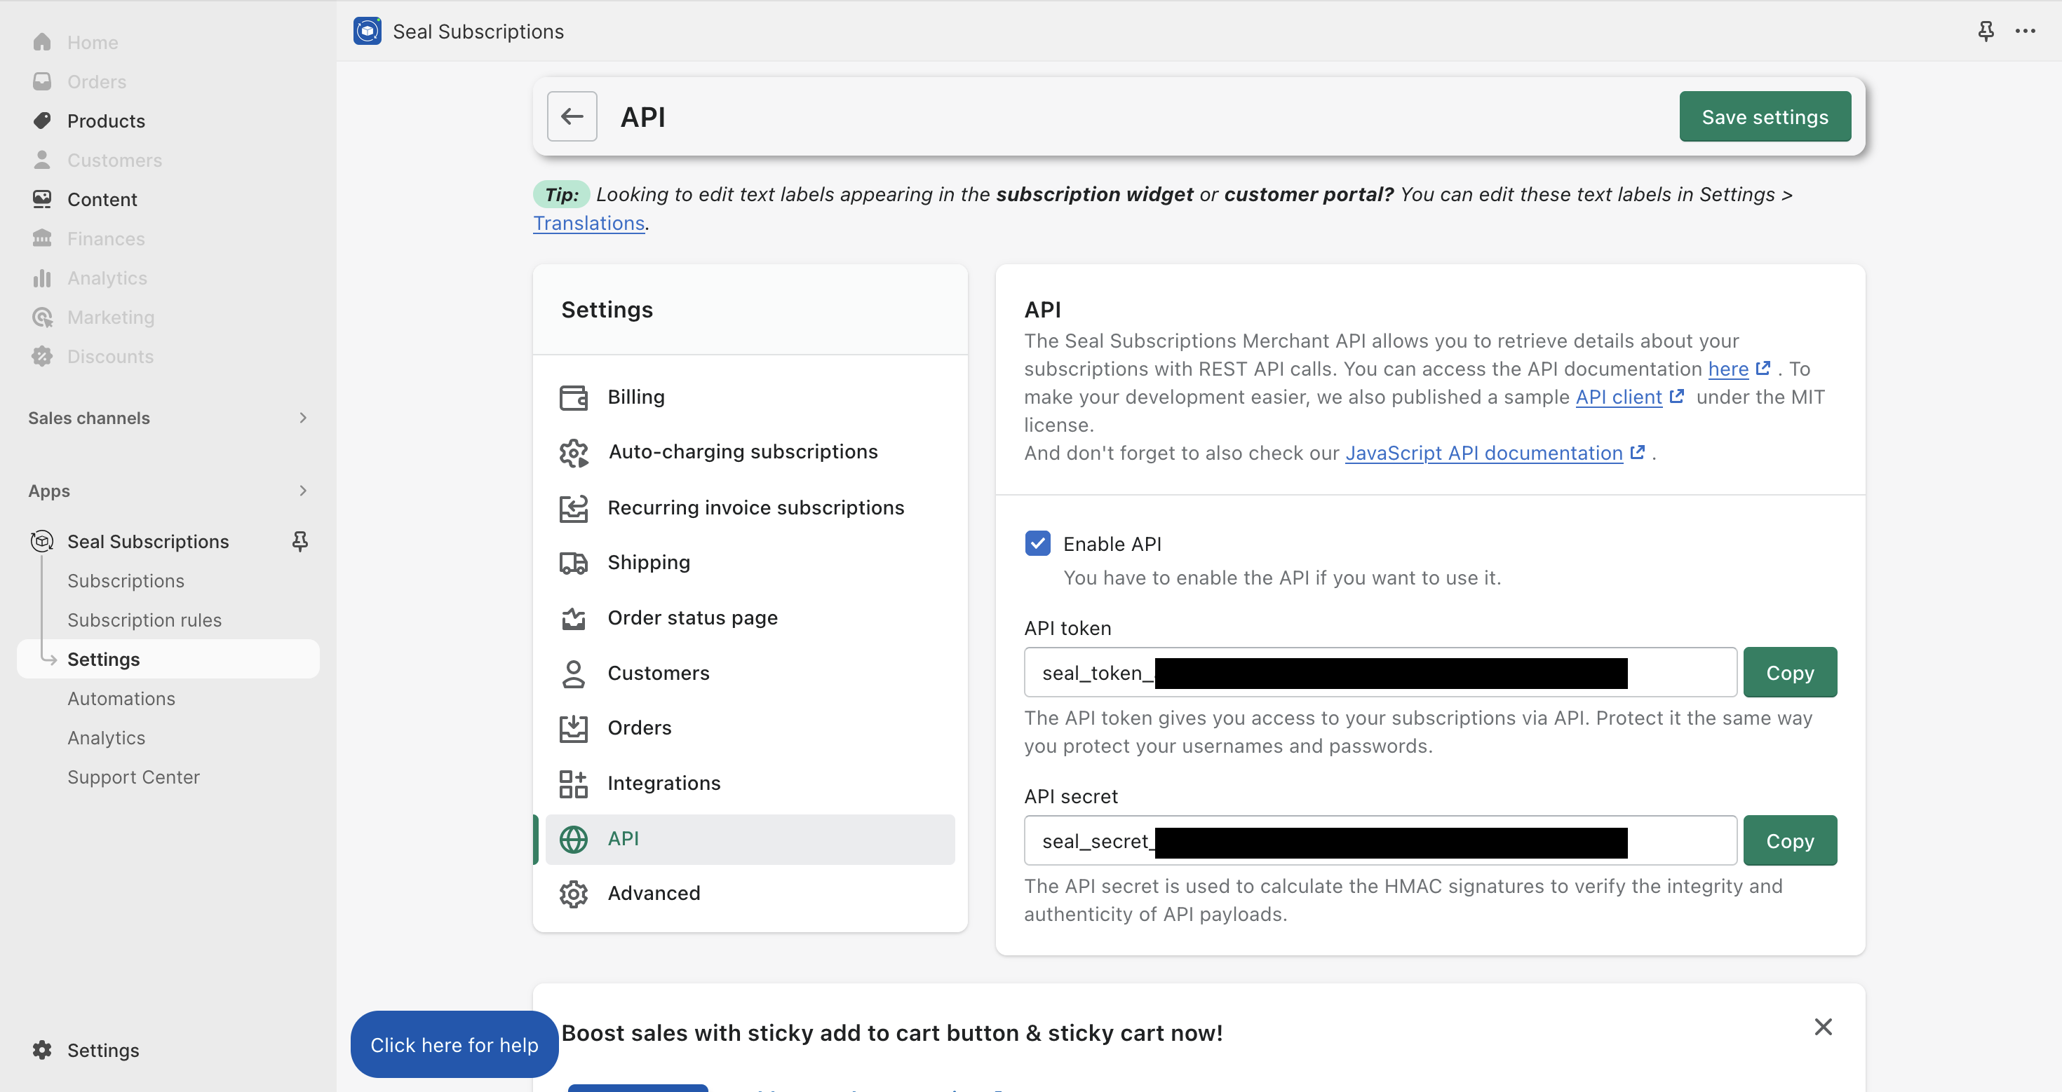Image resolution: width=2062 pixels, height=1092 pixels.
Task: Dismiss the sticky cart promotion banner
Action: tap(1823, 1026)
